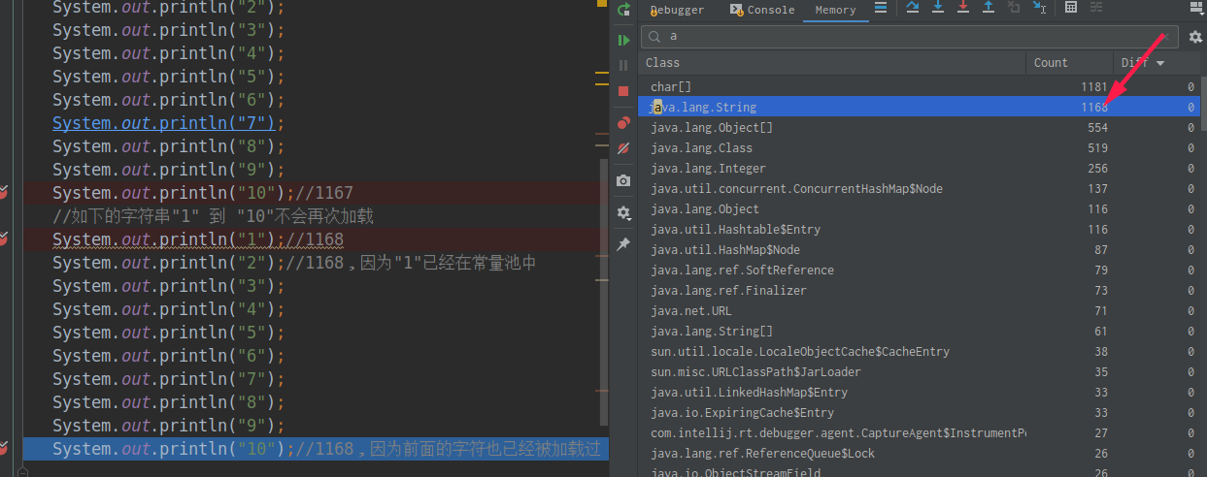Screen dimensions: 1207x477
Task: Open debugger settings gear dropdown
Action: 623,213
